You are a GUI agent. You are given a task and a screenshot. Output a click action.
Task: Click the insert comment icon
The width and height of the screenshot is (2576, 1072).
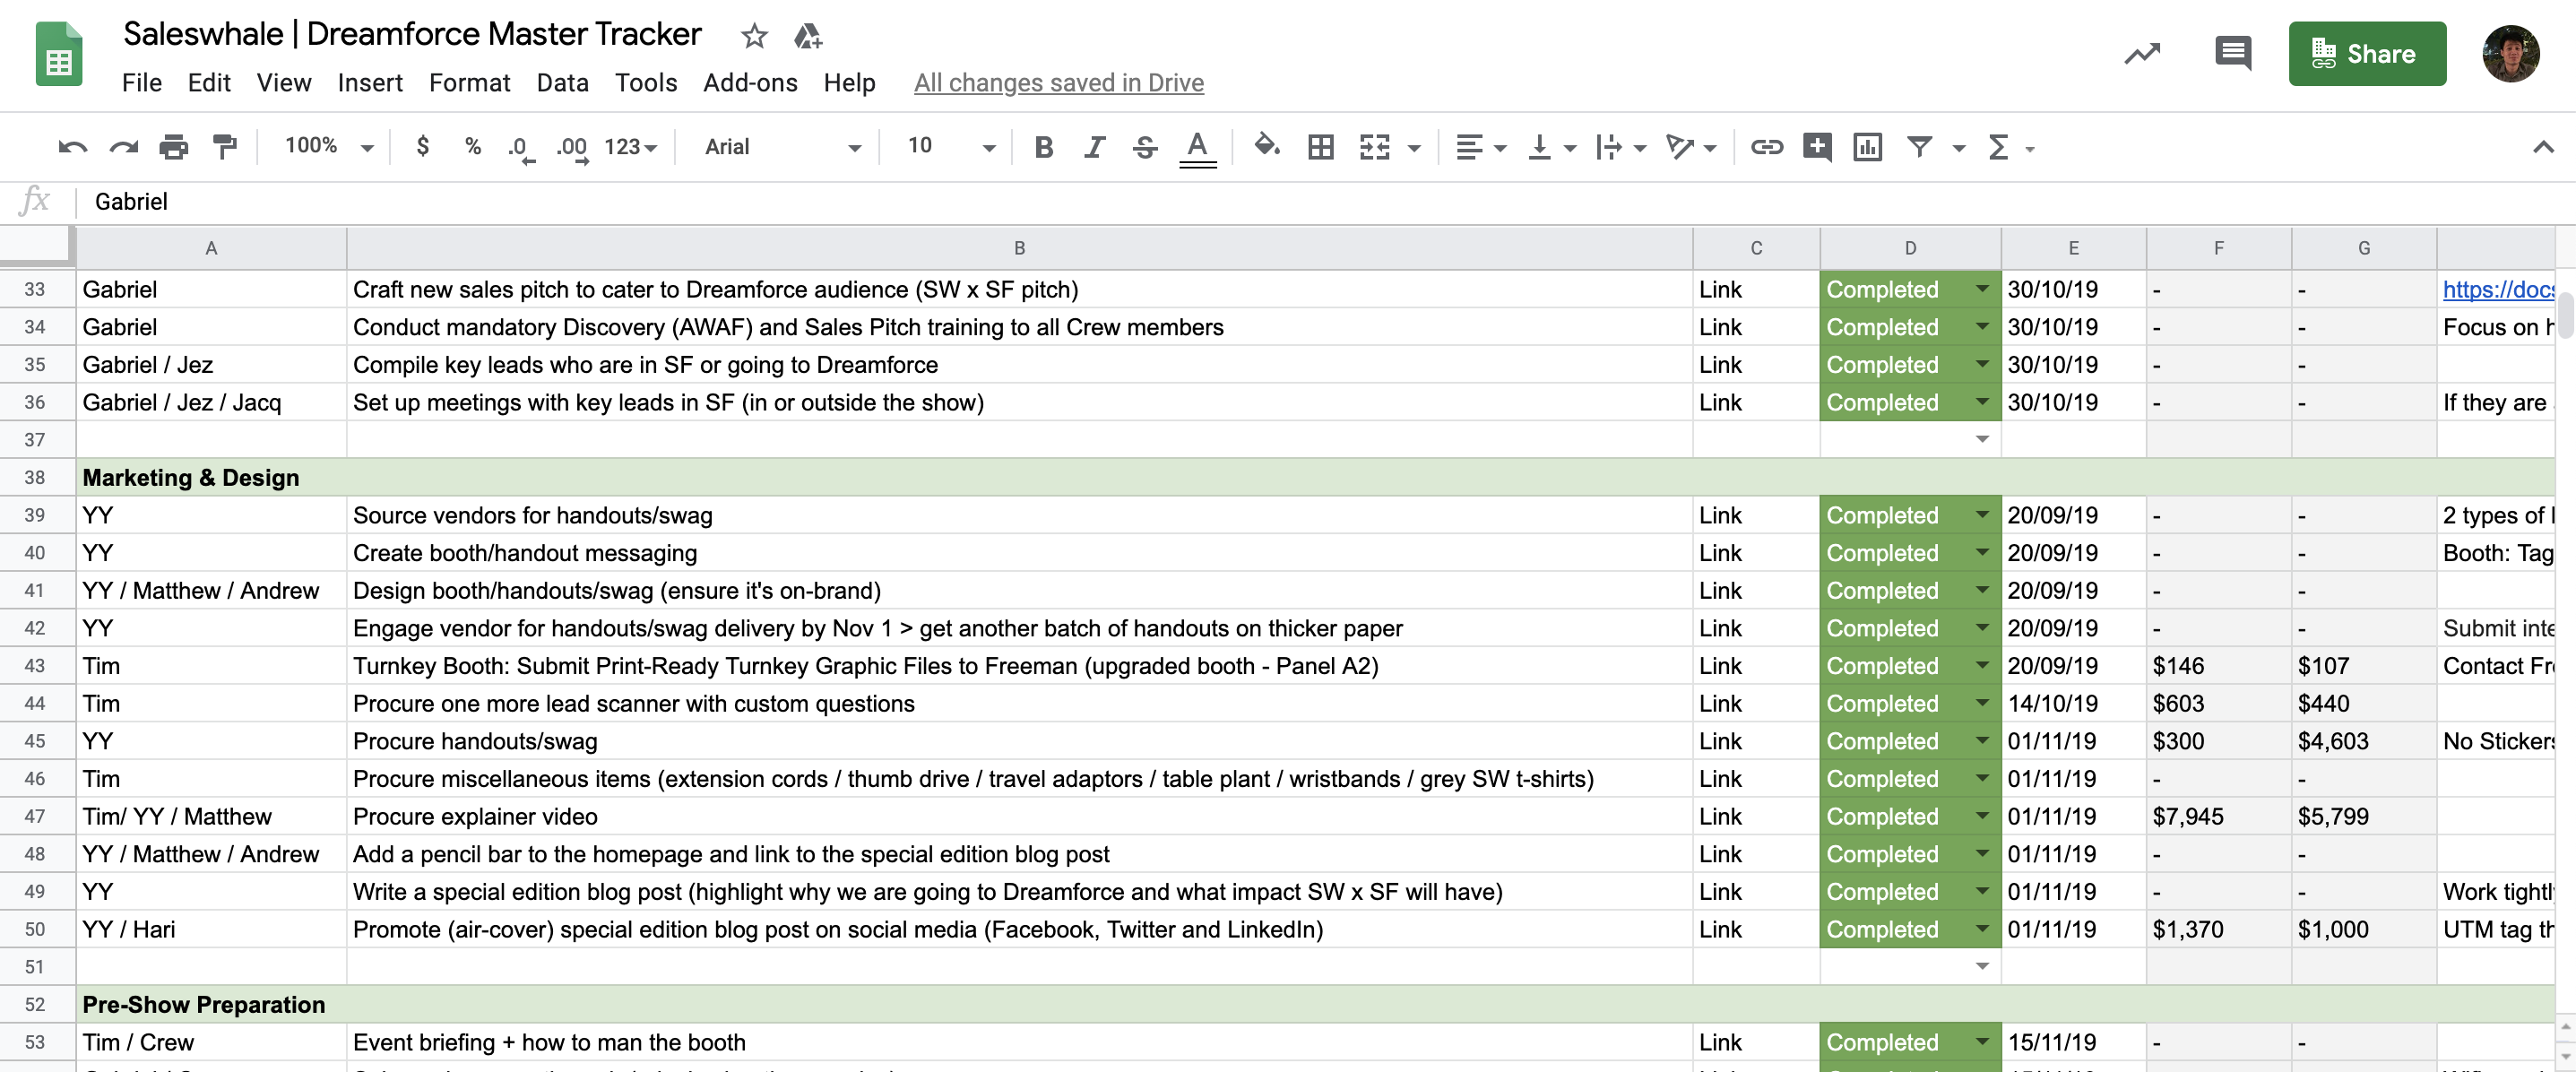[1816, 147]
